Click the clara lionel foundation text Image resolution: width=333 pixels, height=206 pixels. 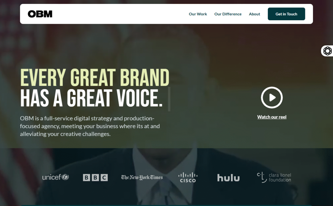(x=280, y=177)
